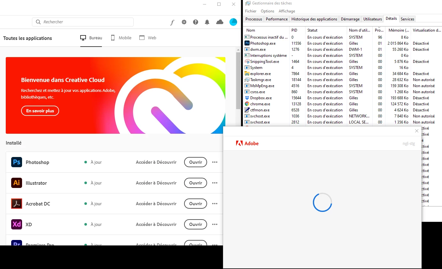442x269 pixels.
Task: Click explorer.exe icon in Task Manager
Action: pyautogui.click(x=247, y=73)
